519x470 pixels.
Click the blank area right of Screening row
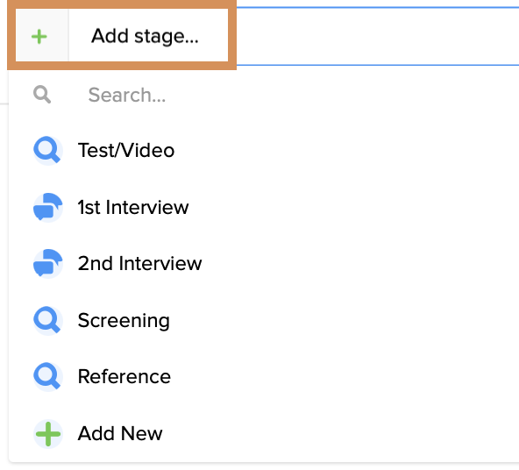pos(345,320)
